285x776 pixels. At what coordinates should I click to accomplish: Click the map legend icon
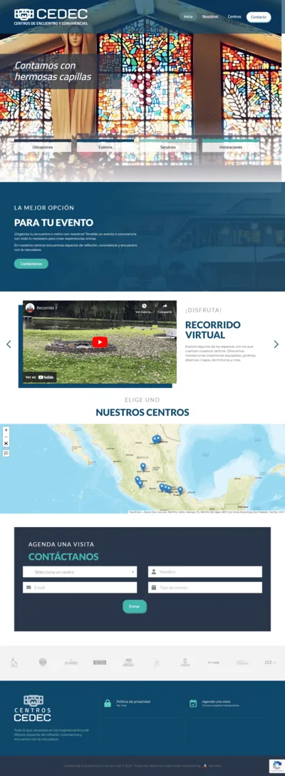point(6,454)
